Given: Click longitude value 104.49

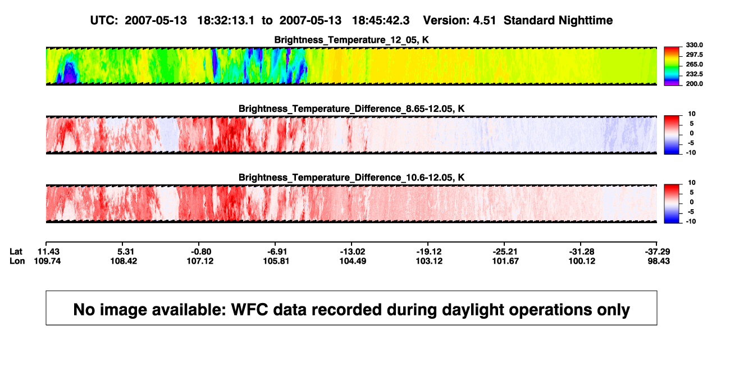Looking at the screenshot, I should click(353, 261).
